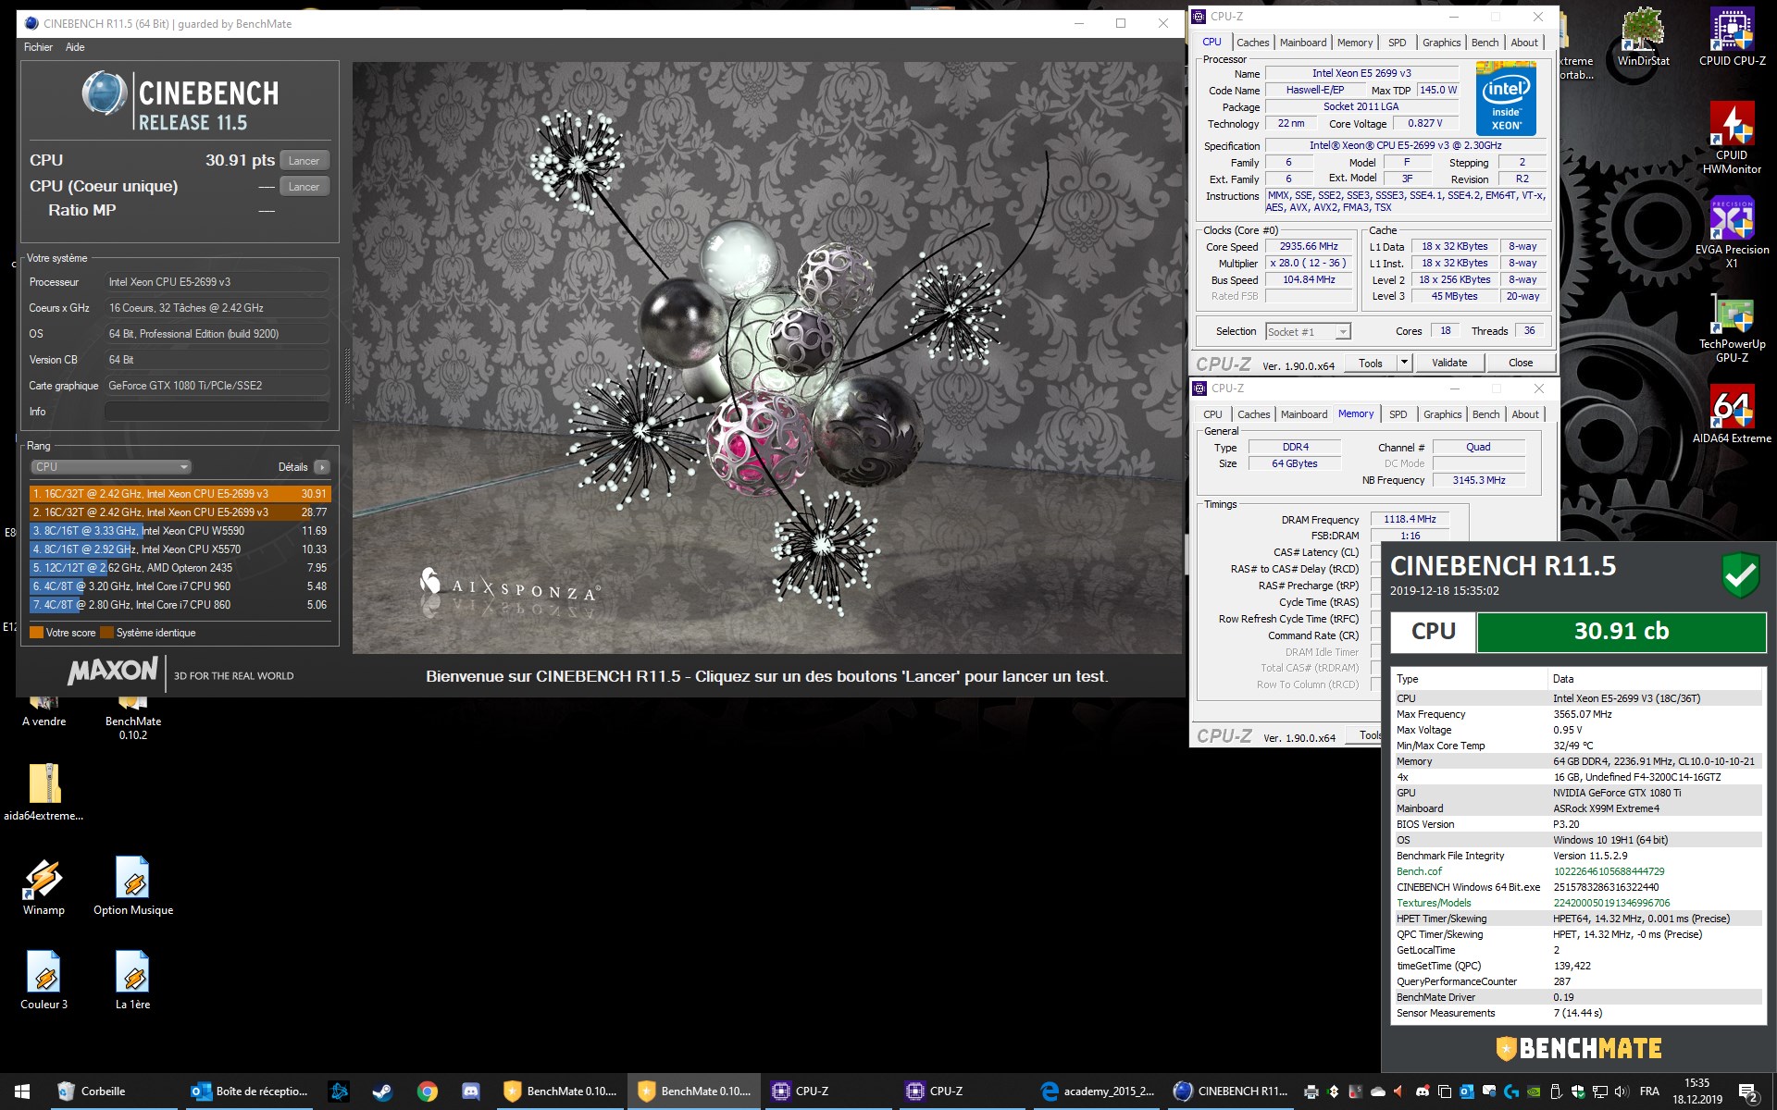The height and width of the screenshot is (1110, 1777).
Task: Open the Battle.net taskbar icon
Action: point(339,1091)
